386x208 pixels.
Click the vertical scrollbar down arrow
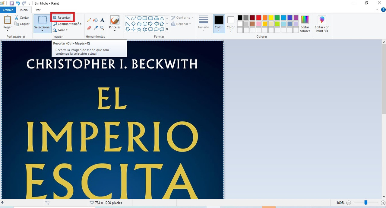pos(384,197)
